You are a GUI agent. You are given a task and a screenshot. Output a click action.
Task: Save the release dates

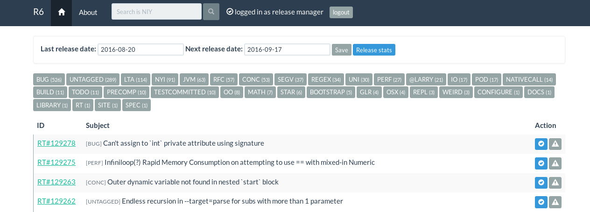click(x=341, y=50)
